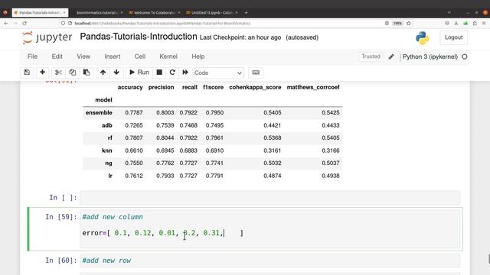
Task: Click the pencil edit icon near Trusted
Action: pos(391,57)
